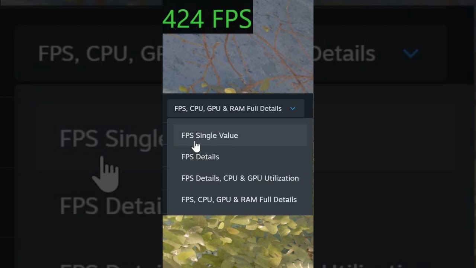
Task: Click the green 424 FPS counter overlay
Action: point(208,18)
